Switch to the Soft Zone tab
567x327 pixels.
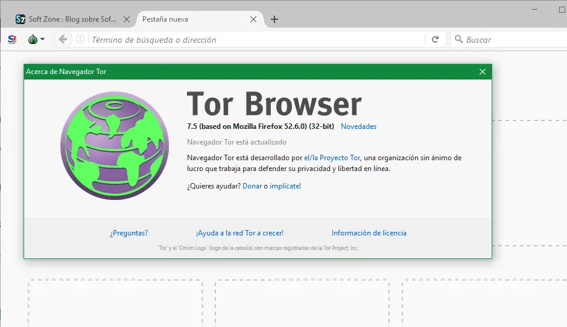point(72,19)
